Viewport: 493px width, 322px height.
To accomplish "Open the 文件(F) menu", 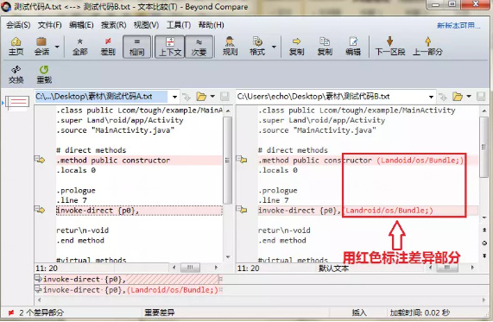I will point(50,25).
